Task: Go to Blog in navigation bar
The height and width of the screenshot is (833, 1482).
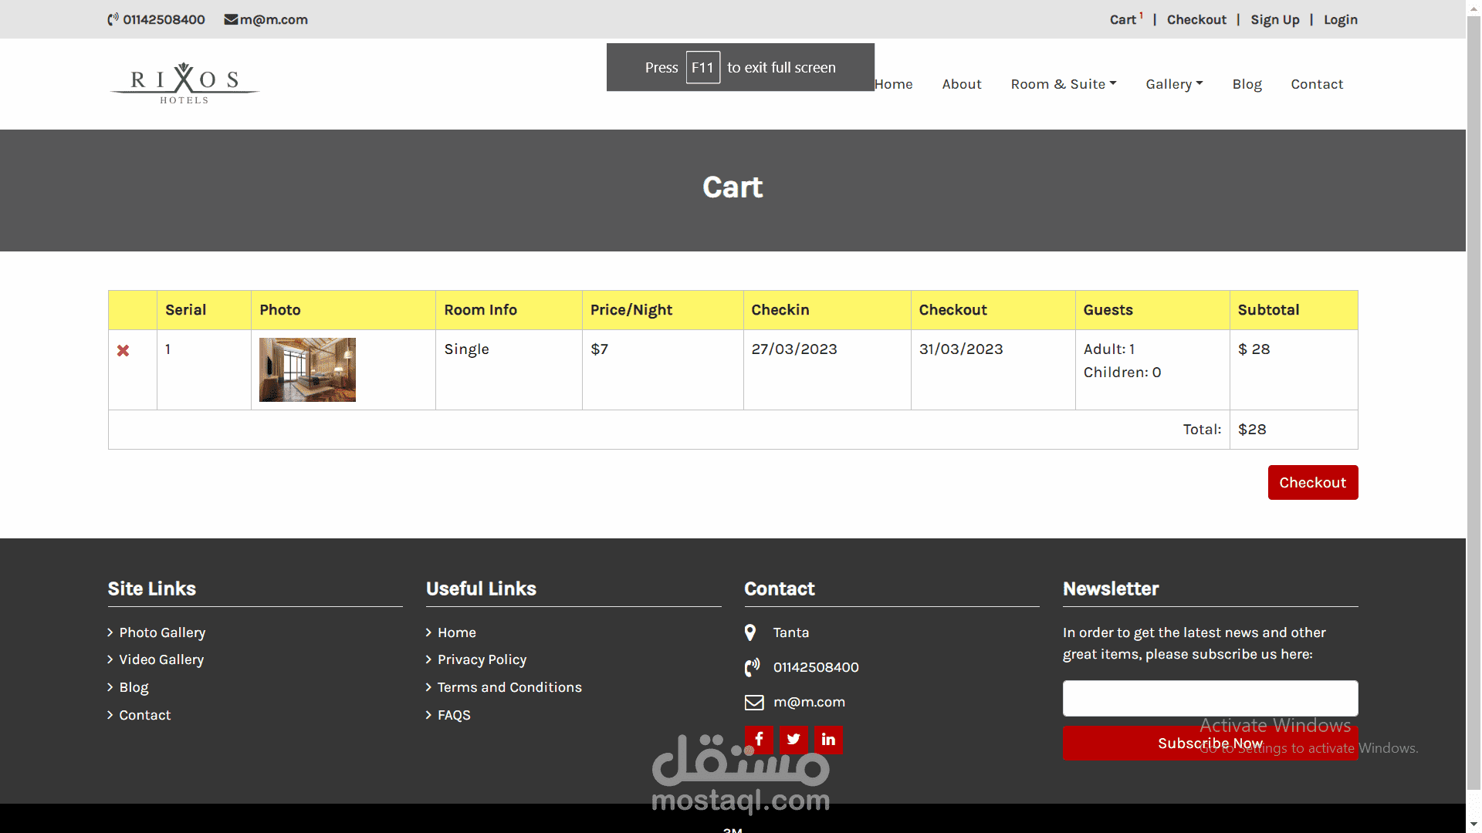Action: [x=1247, y=84]
